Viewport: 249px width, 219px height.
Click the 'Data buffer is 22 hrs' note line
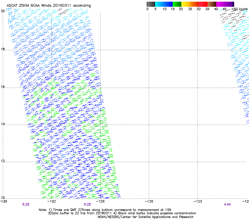pos(122,213)
